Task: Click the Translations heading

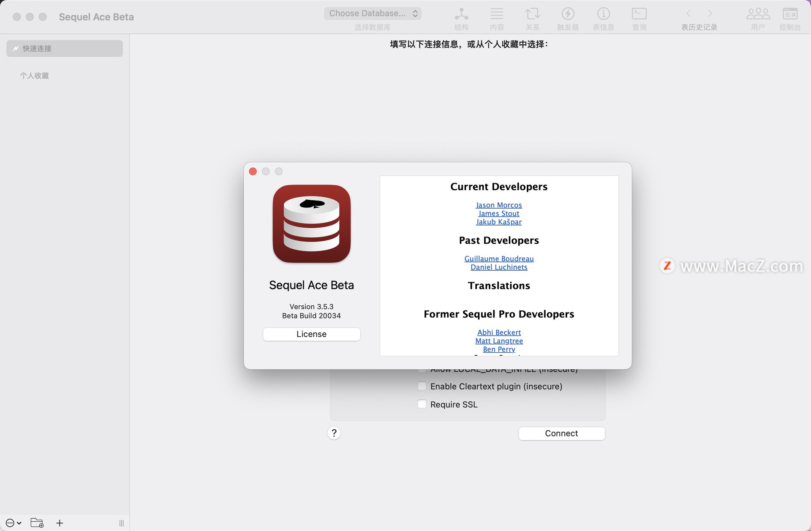Action: [x=499, y=286]
